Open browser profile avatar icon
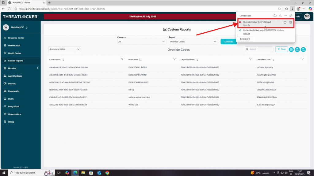 (x=298, y=9)
